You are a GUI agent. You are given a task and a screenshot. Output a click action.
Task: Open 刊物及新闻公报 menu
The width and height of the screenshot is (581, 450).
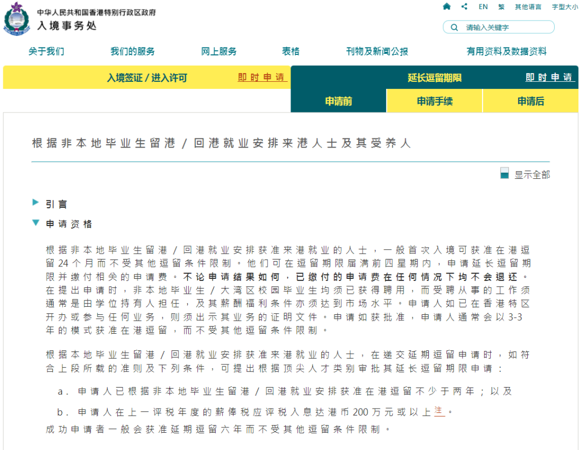coord(377,52)
